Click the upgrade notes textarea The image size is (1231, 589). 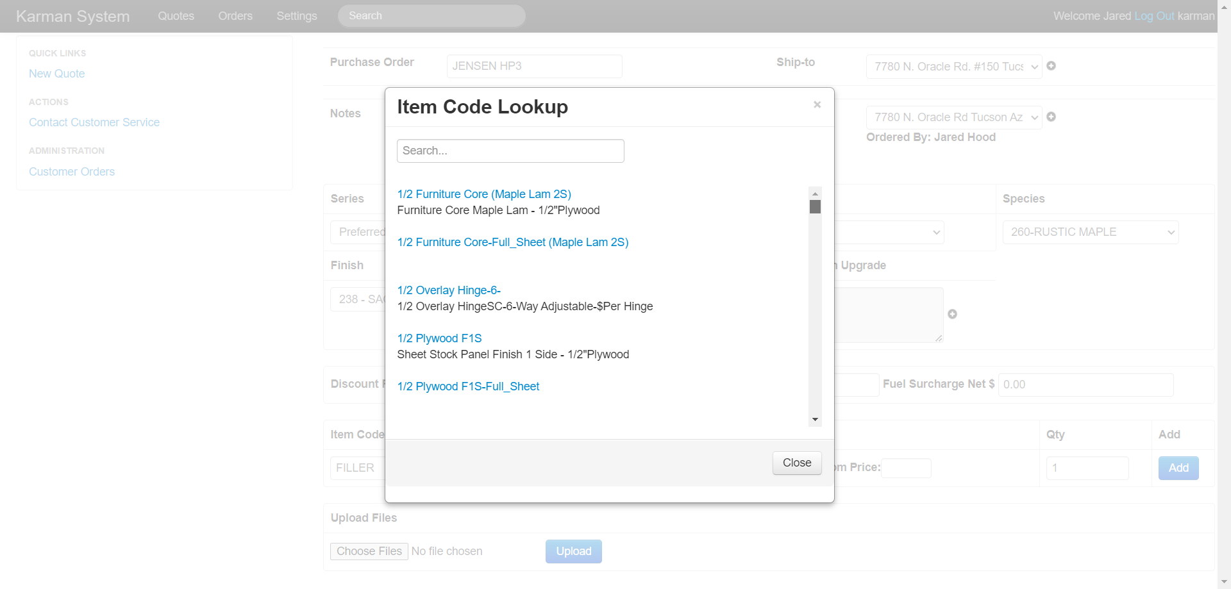(889, 315)
